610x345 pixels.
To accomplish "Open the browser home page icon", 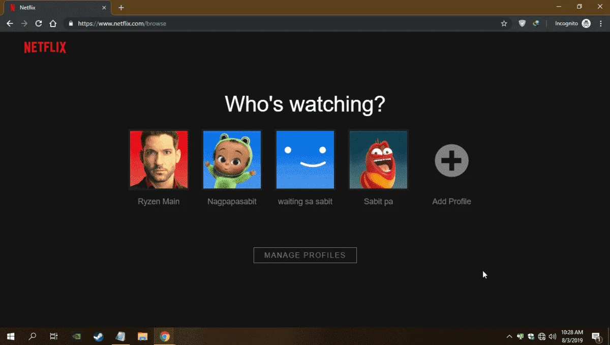I will coord(53,23).
